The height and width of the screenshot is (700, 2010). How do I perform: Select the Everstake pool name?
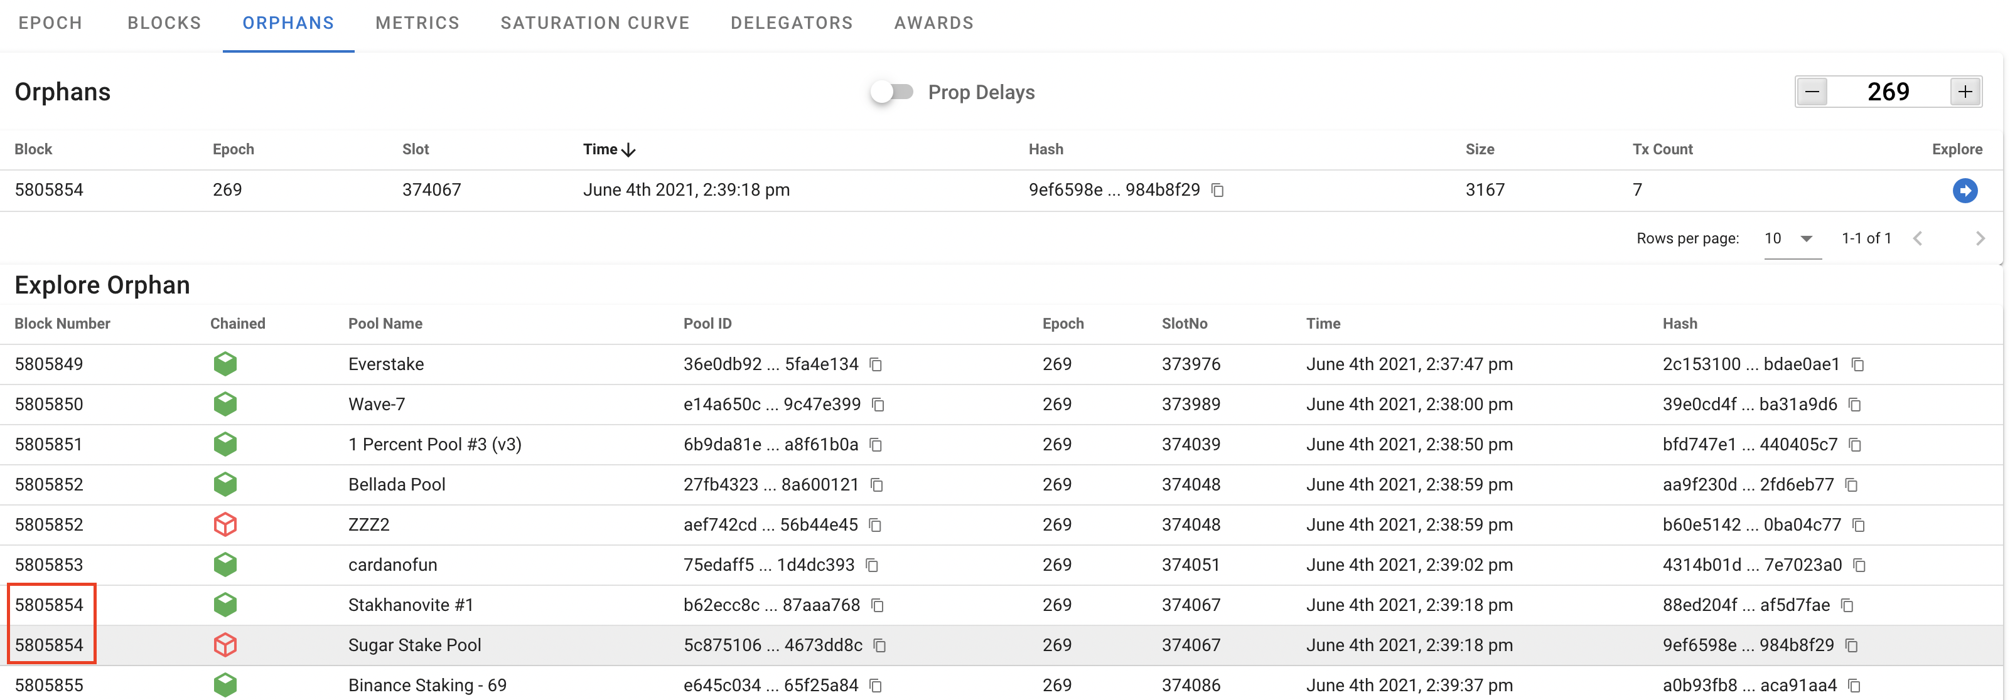point(386,364)
